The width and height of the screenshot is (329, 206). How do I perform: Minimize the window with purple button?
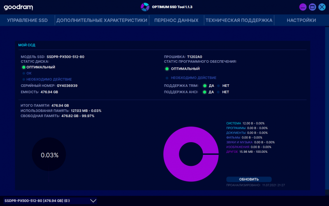pyautogui.click(x=303, y=7)
